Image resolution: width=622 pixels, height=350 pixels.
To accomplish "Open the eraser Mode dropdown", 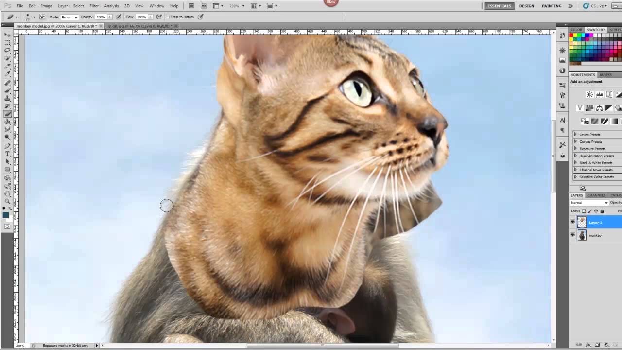I will pyautogui.click(x=69, y=17).
